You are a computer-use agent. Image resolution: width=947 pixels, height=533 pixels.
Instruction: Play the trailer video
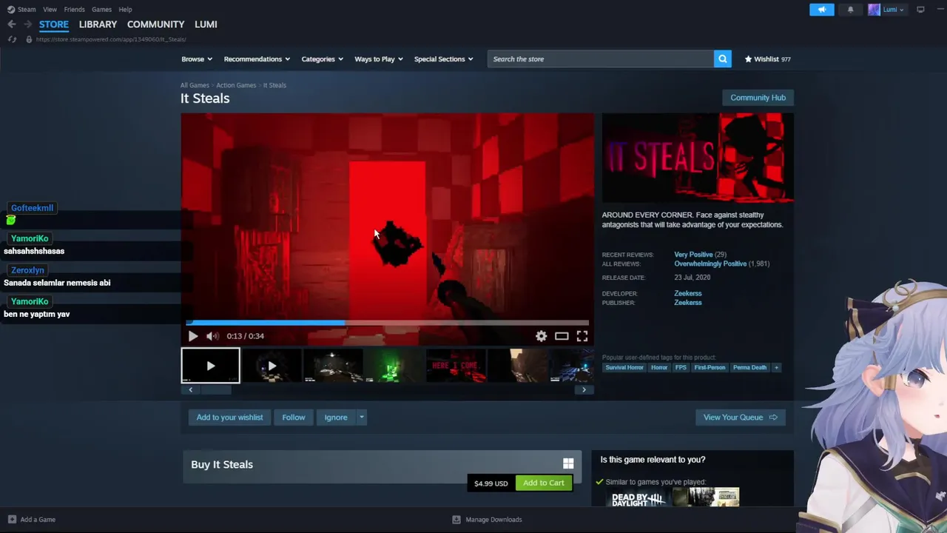(193, 336)
